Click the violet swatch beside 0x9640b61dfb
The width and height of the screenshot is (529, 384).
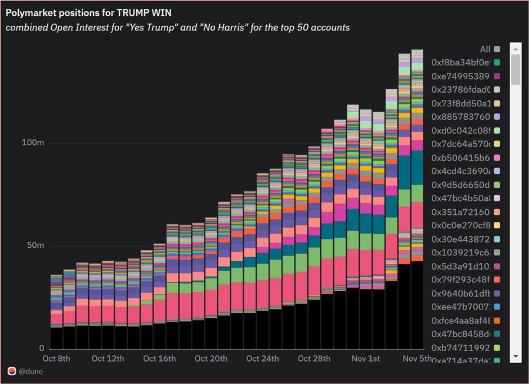pos(497,294)
